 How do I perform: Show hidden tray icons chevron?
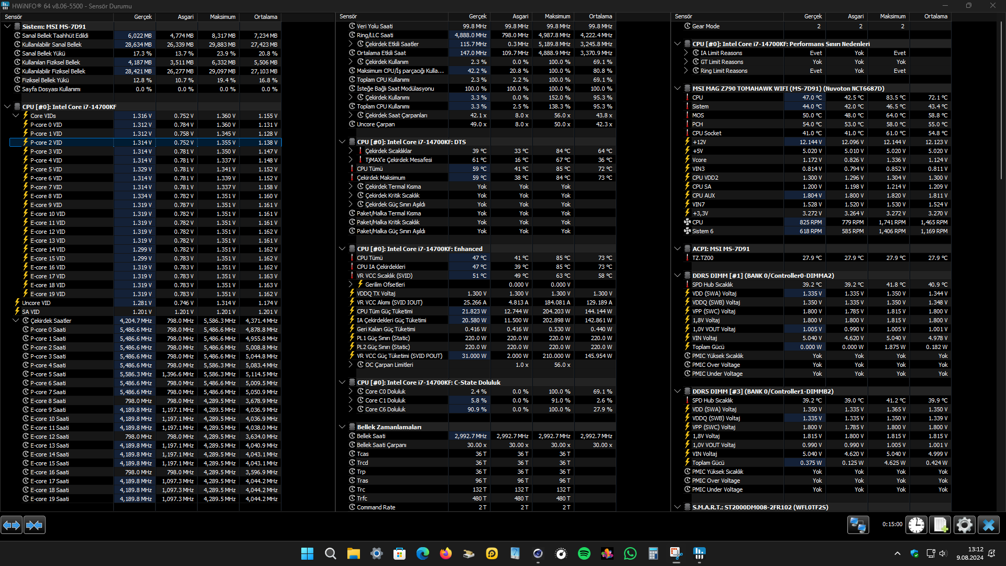[x=898, y=553]
